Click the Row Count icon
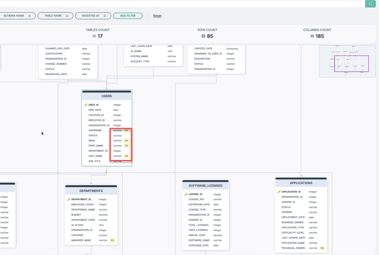 [x=203, y=36]
